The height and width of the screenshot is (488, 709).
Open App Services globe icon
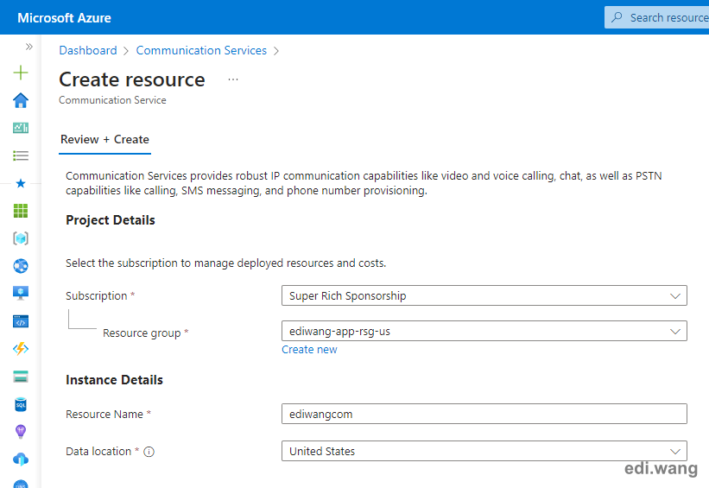(21, 266)
